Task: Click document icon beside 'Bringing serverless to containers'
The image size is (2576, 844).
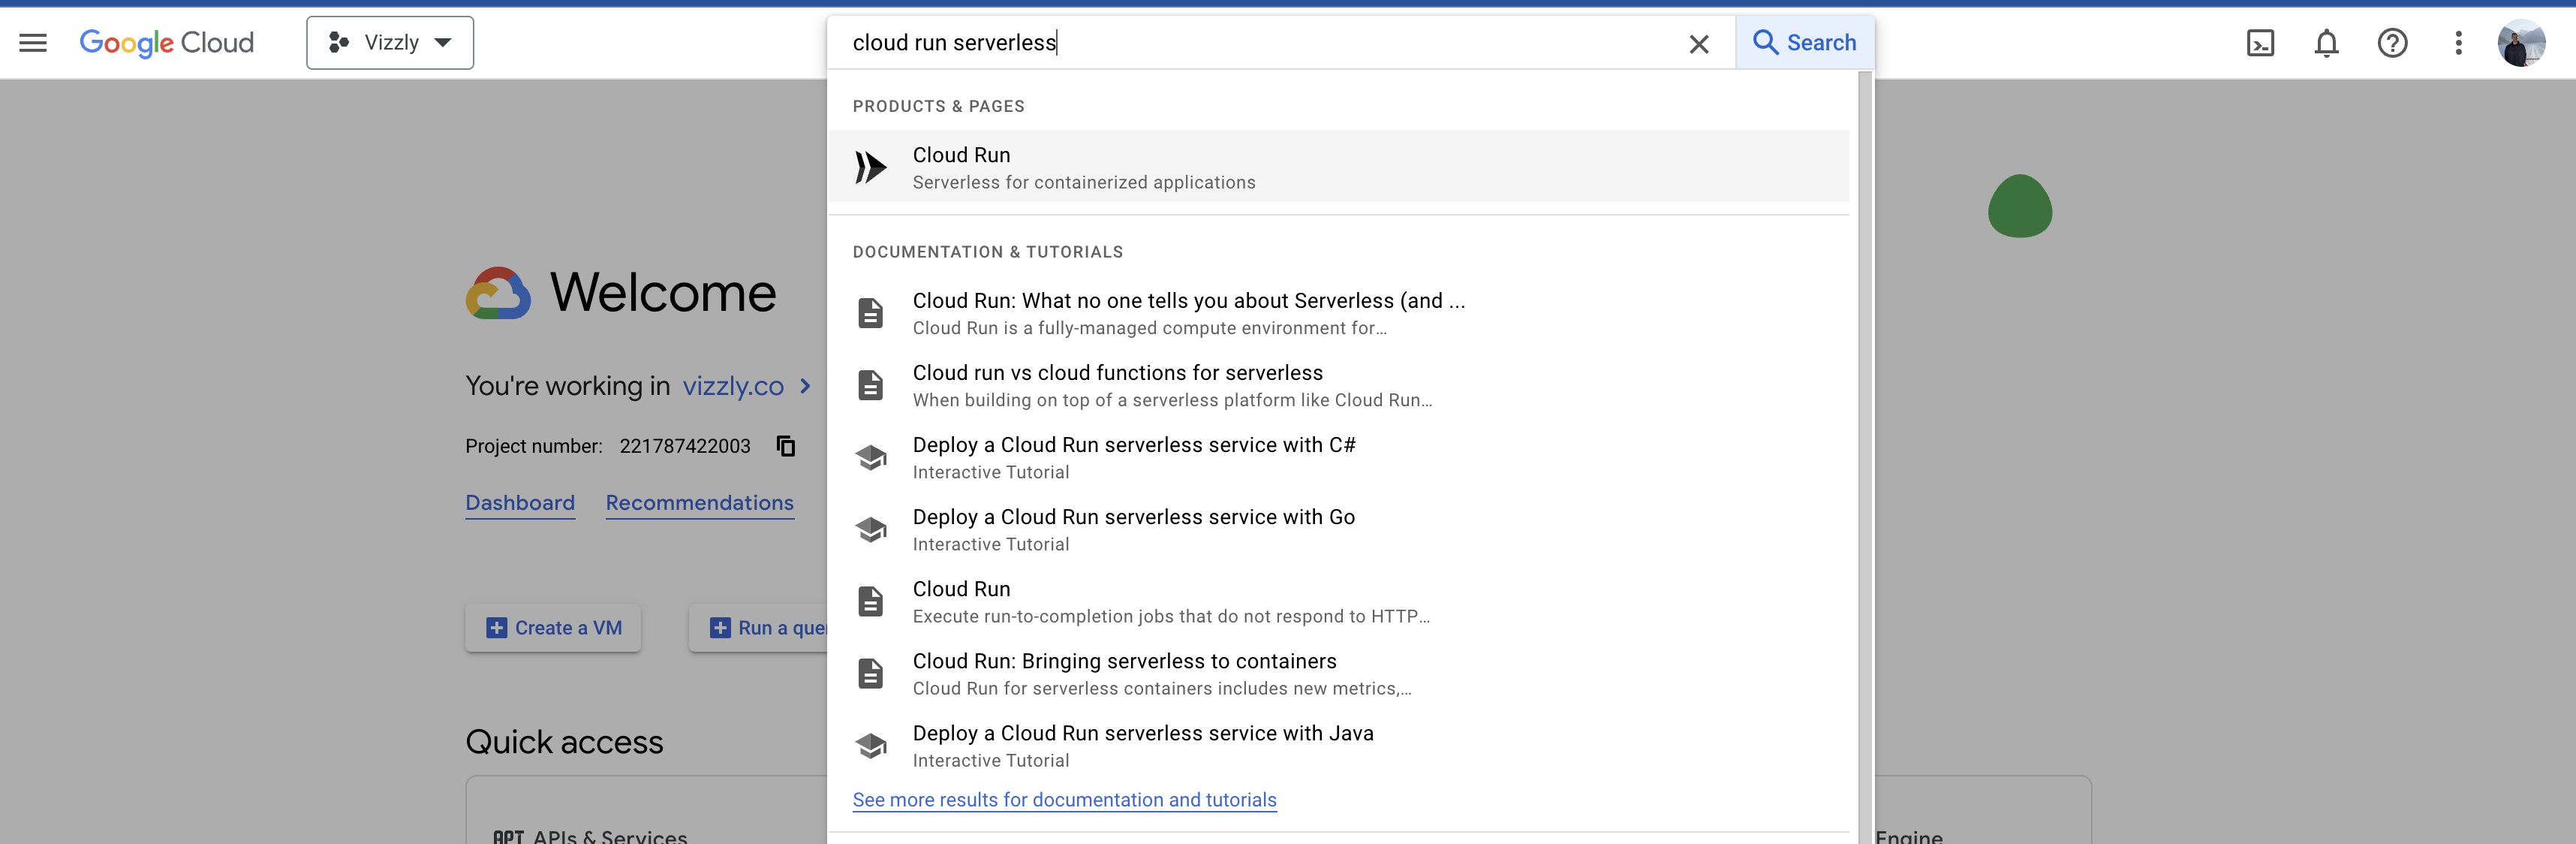Action: point(870,673)
